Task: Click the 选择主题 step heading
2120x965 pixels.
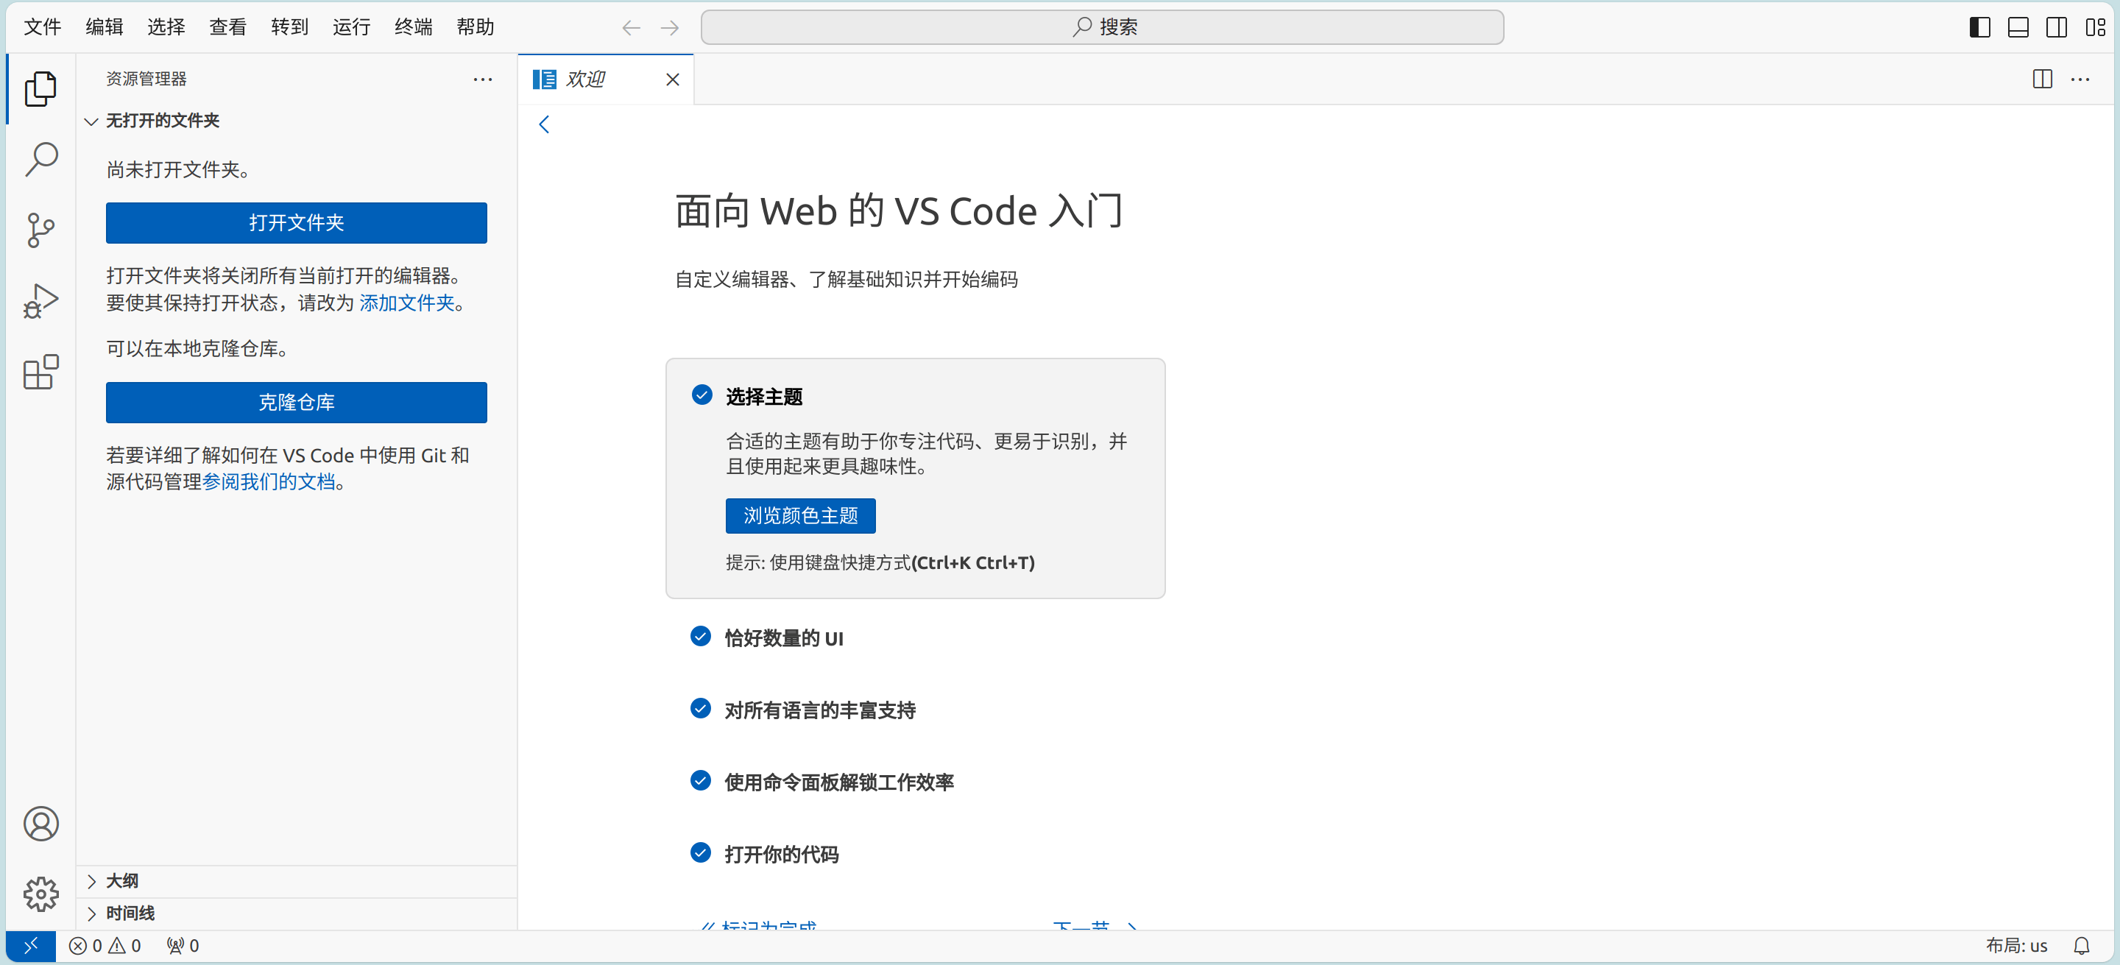Action: pyautogui.click(x=764, y=397)
